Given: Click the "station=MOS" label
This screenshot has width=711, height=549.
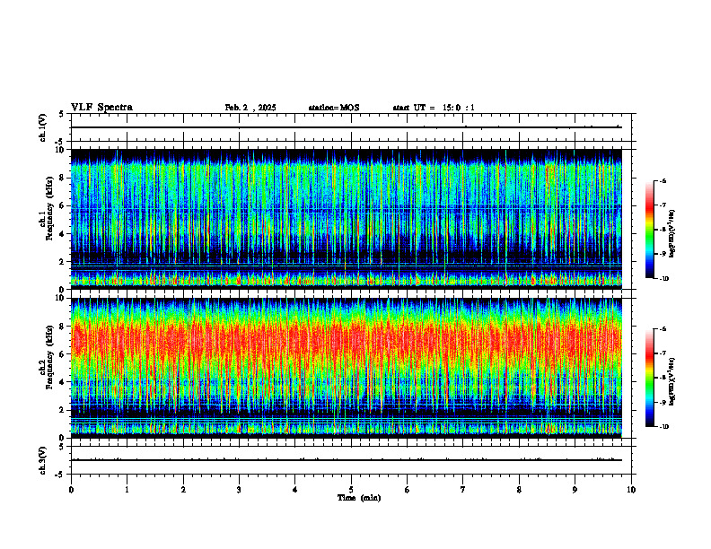Looking at the screenshot, I should coord(334,108).
